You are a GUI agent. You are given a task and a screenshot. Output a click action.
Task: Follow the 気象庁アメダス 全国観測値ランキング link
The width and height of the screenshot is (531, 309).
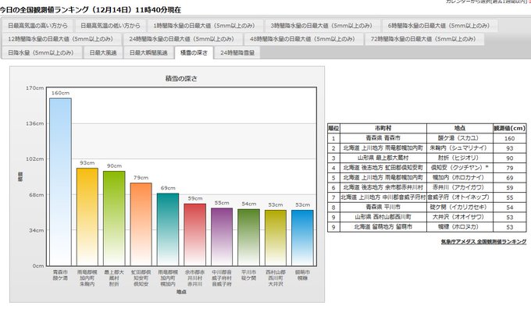tap(483, 242)
